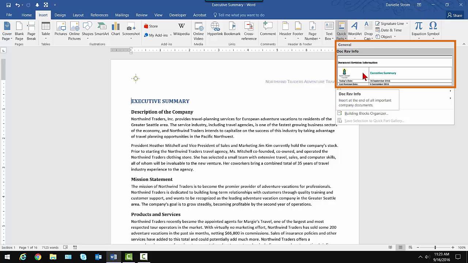Click Touch/Mouse Mode icon in Quick Access Toolbar
Image resolution: width=468 pixels, height=263 pixels.
46,5
